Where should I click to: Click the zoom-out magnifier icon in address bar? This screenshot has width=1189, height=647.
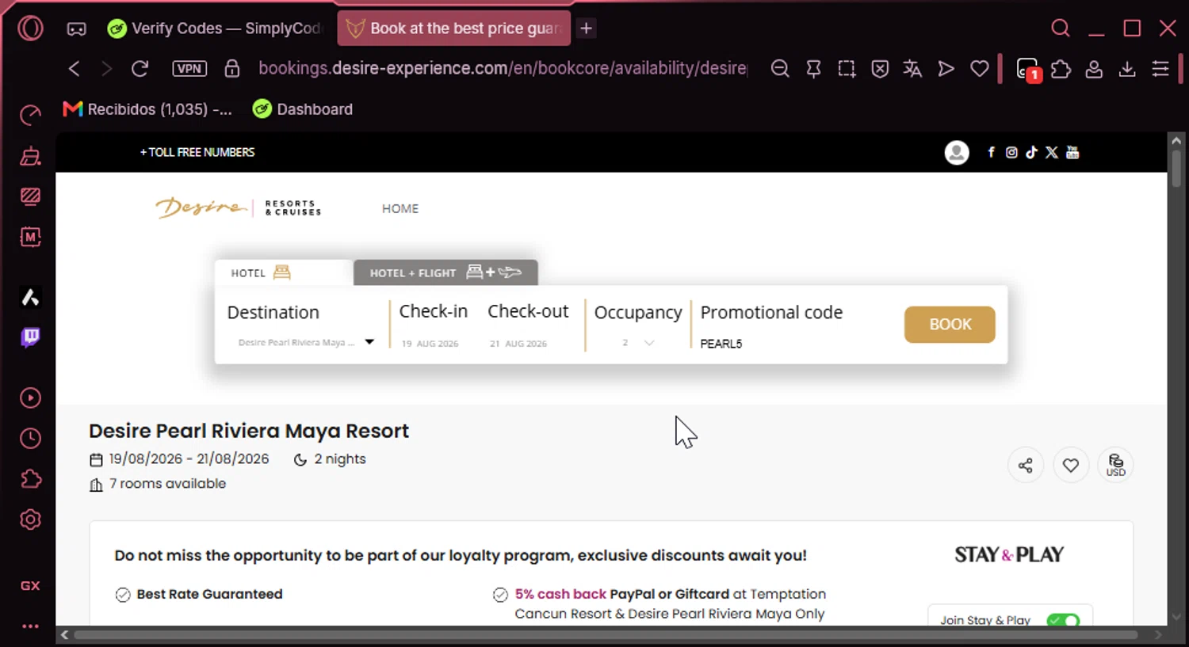780,69
